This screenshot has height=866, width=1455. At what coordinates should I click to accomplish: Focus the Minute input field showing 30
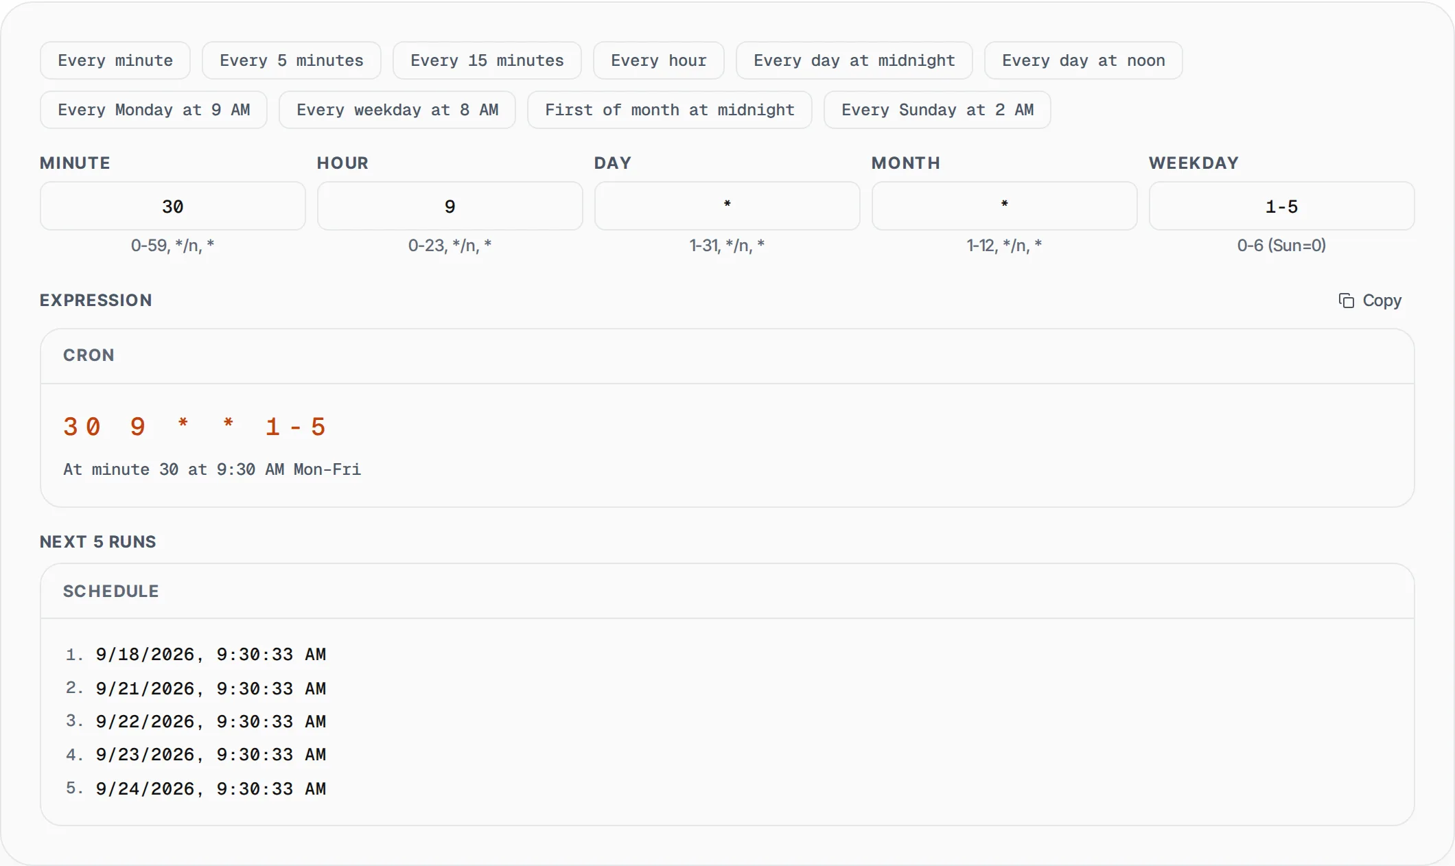[173, 206]
